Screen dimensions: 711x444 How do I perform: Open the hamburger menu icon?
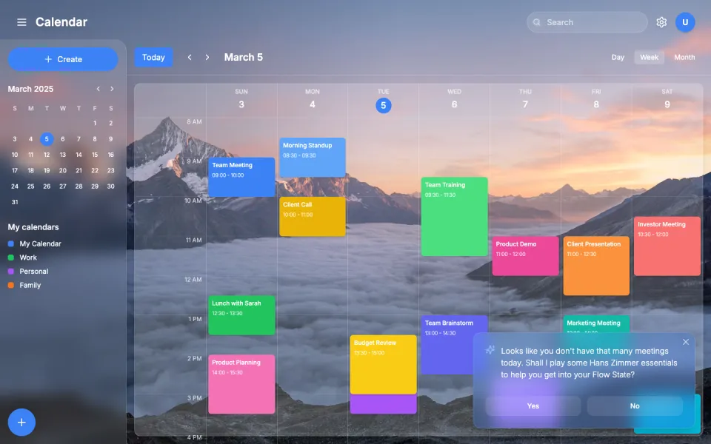click(x=21, y=22)
